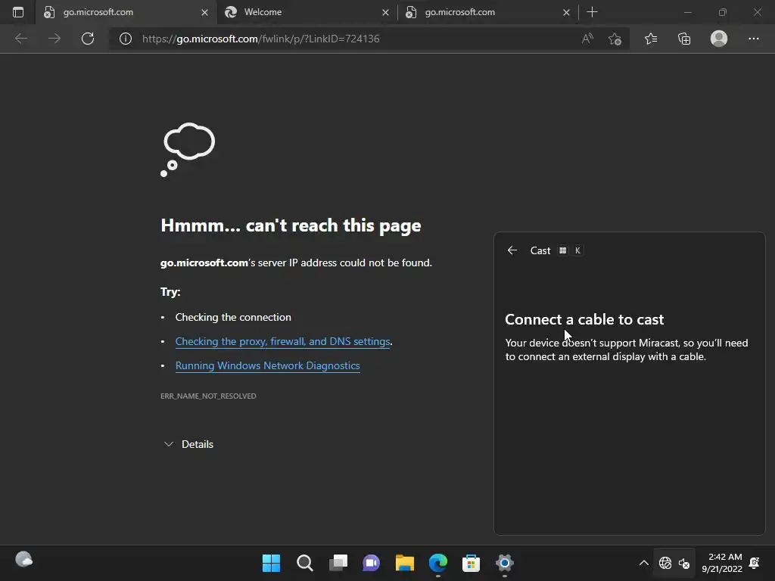Image resolution: width=775 pixels, height=581 pixels.
Task: Open the weather widget on taskbar
Action: 23,560
